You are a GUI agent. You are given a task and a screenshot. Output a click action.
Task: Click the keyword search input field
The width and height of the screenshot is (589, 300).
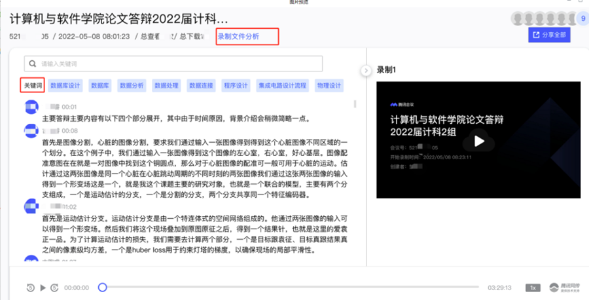pos(177,64)
